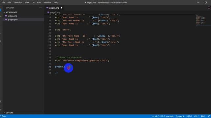The width and height of the screenshot is (211, 118).
Task: Minimize the VS Code window
Action: 198,3
